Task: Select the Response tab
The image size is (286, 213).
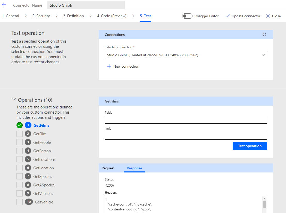Action: tap(134, 168)
